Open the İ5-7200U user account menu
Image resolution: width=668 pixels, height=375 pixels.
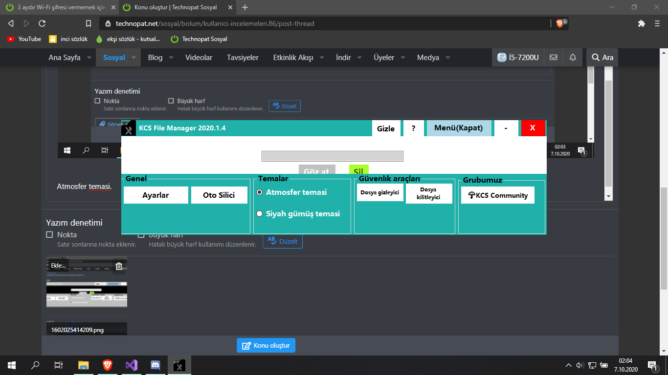coord(518,58)
